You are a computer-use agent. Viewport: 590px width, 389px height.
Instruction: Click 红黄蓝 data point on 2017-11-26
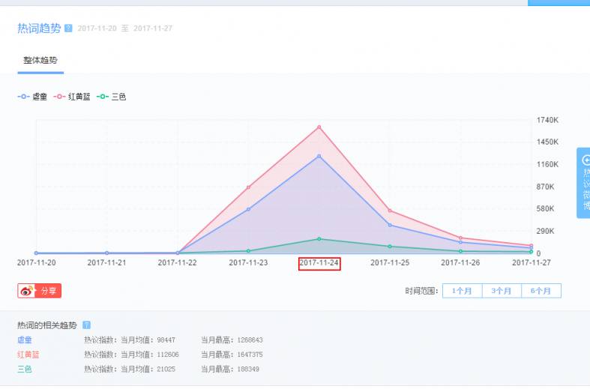tap(460, 238)
